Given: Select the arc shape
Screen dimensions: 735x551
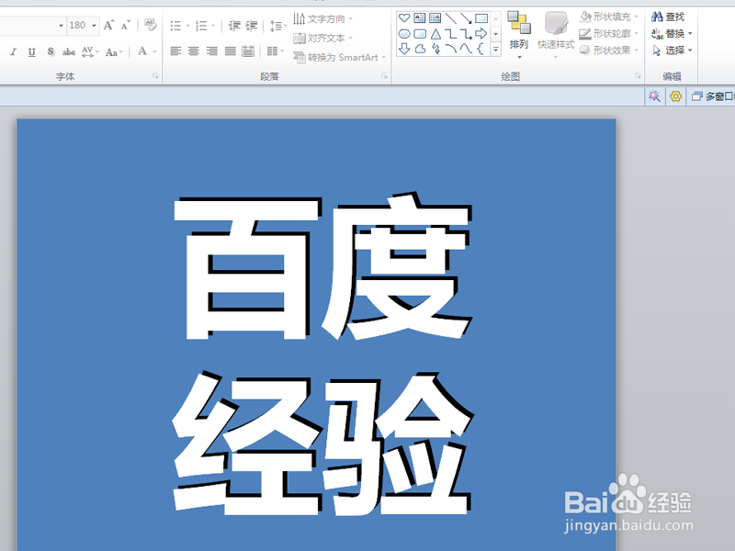Looking at the screenshot, I should coord(450,49).
